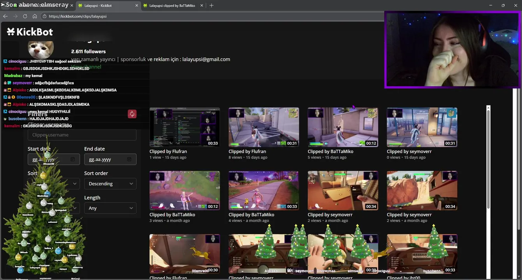Open the Length Any dropdown
The width and height of the screenshot is (522, 280).
coord(110,208)
